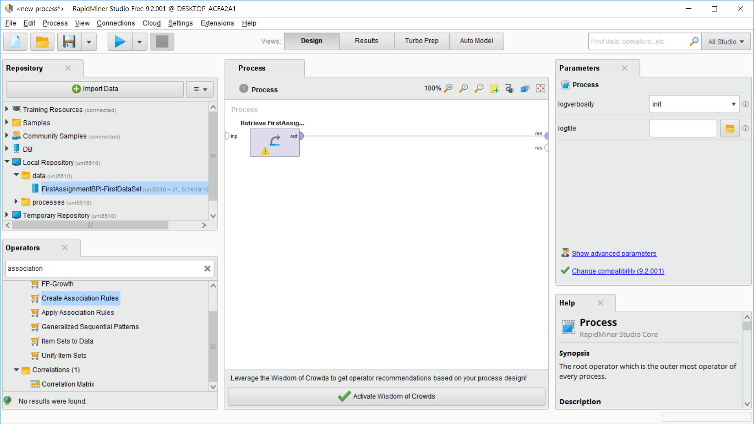Click the search magnifier in the global search box

click(694, 41)
